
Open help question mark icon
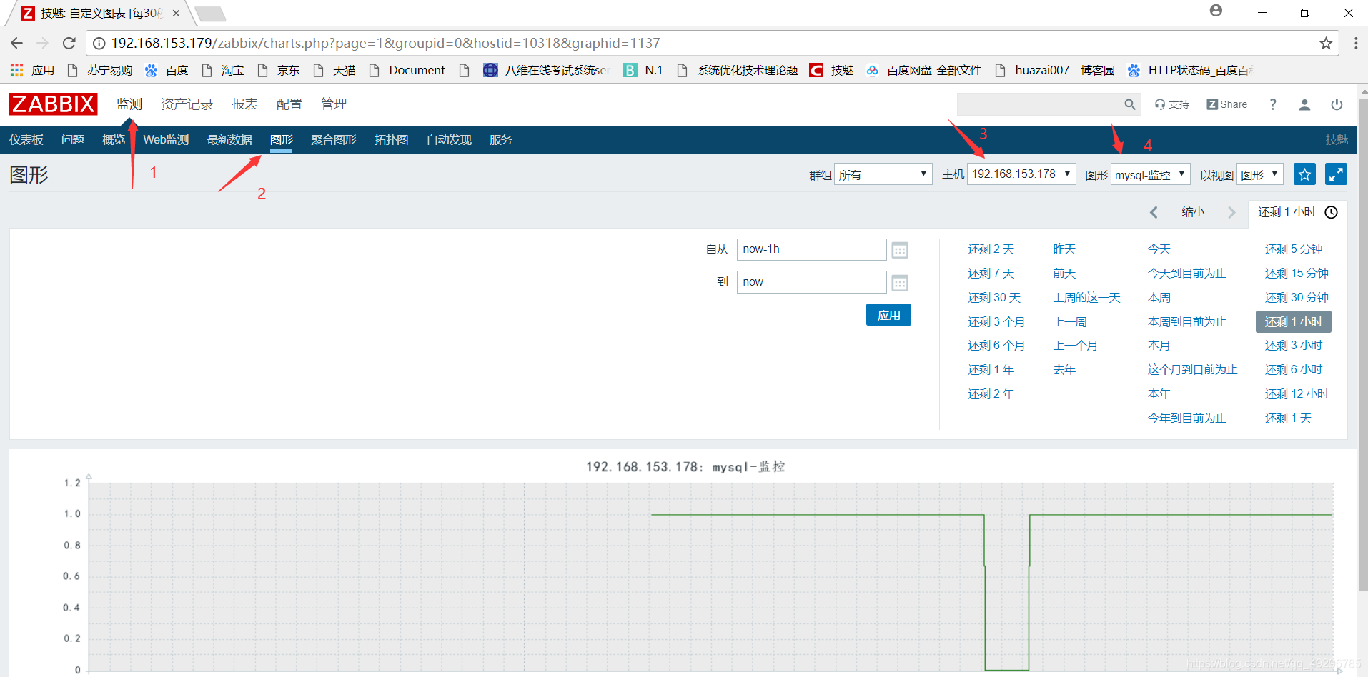point(1273,104)
